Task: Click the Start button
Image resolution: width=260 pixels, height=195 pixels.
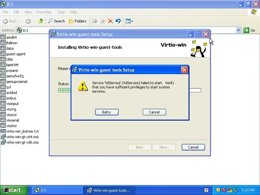Action: coord(14,190)
